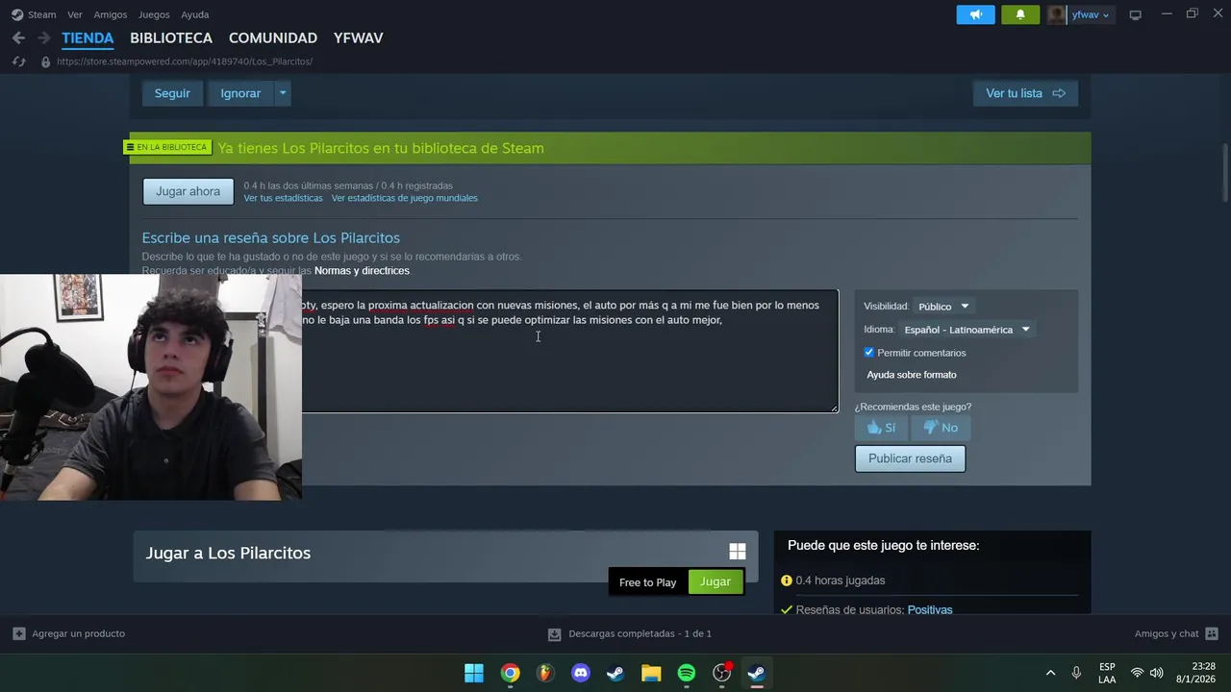Open the announcements megaphone button
1231x692 pixels.
tap(975, 14)
